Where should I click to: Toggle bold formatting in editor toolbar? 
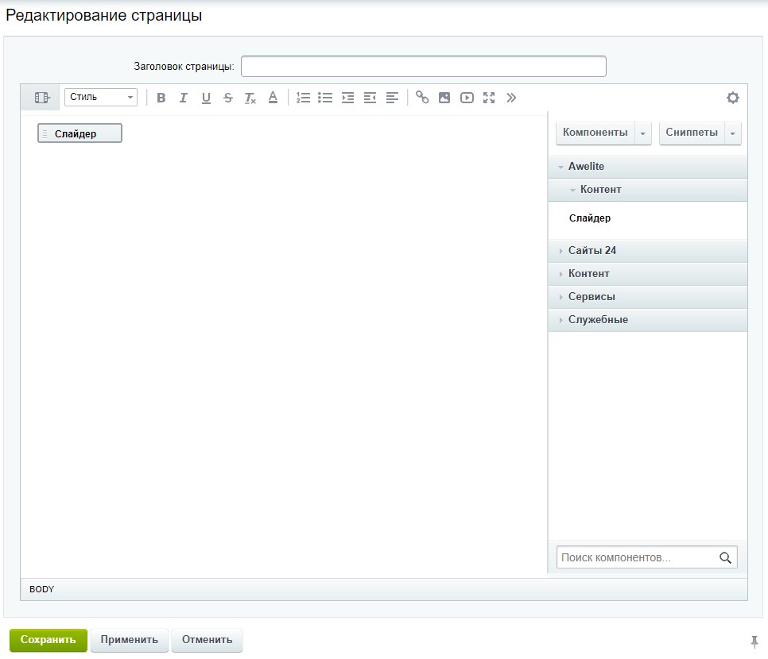(161, 98)
